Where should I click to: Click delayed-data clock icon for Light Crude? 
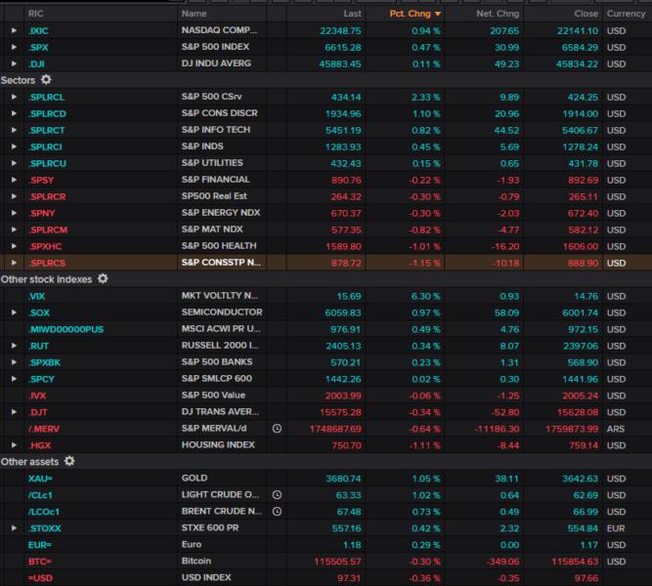click(x=277, y=494)
